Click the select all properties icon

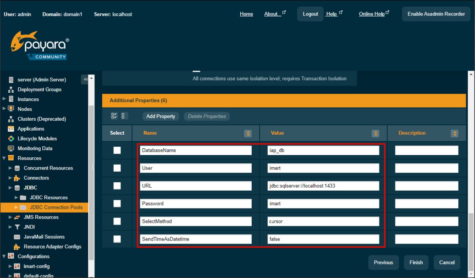tap(114, 116)
